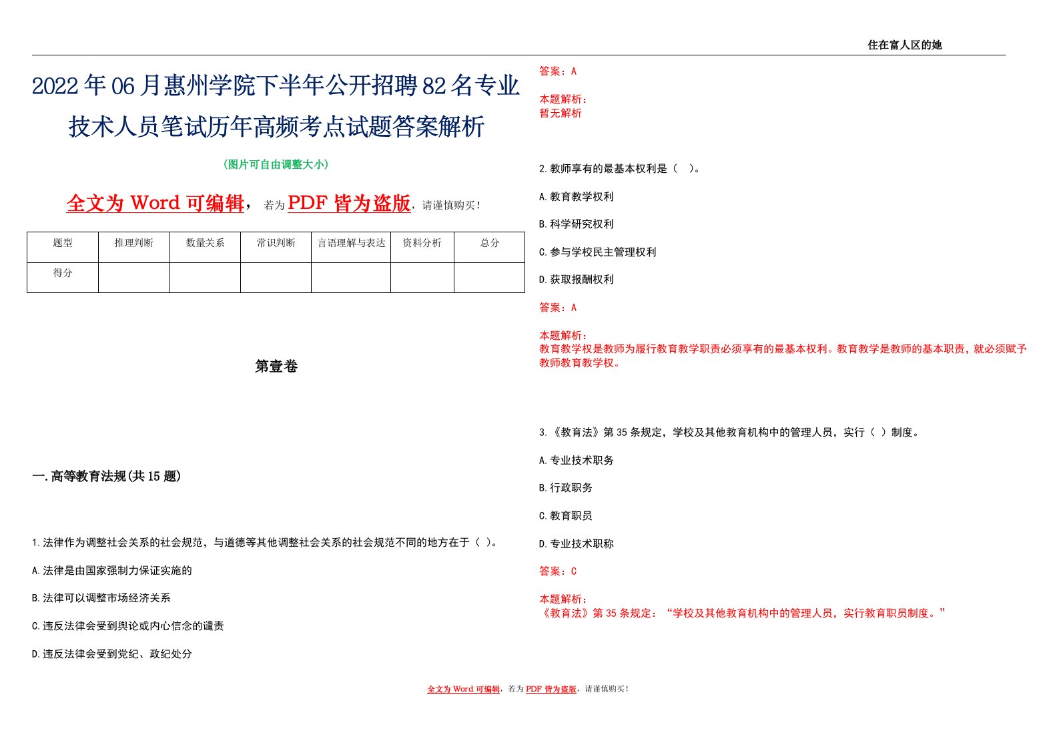Click the second title line 技术人员笔试历年高频考点试题答案解析
Screen dimensions: 1059x749
click(x=276, y=126)
